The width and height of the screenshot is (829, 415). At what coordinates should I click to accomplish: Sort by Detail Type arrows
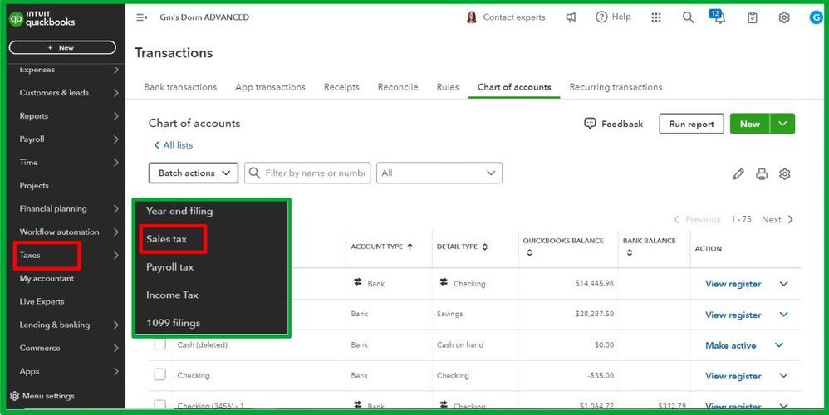pos(485,247)
